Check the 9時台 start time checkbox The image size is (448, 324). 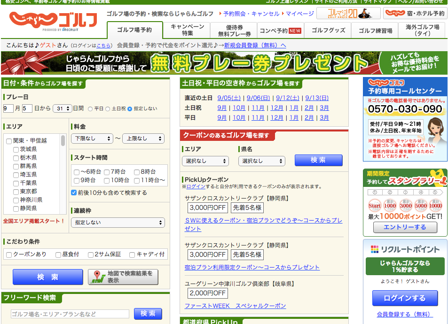[77, 181]
